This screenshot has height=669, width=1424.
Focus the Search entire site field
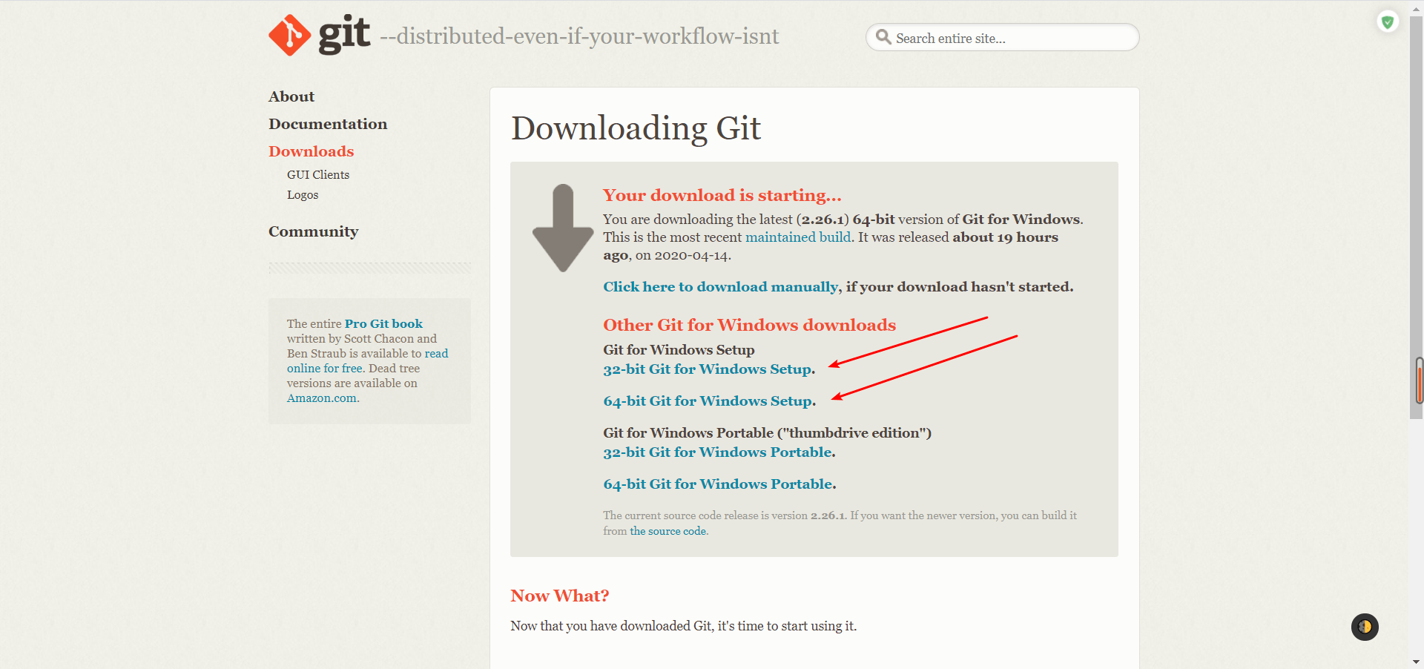point(1009,38)
